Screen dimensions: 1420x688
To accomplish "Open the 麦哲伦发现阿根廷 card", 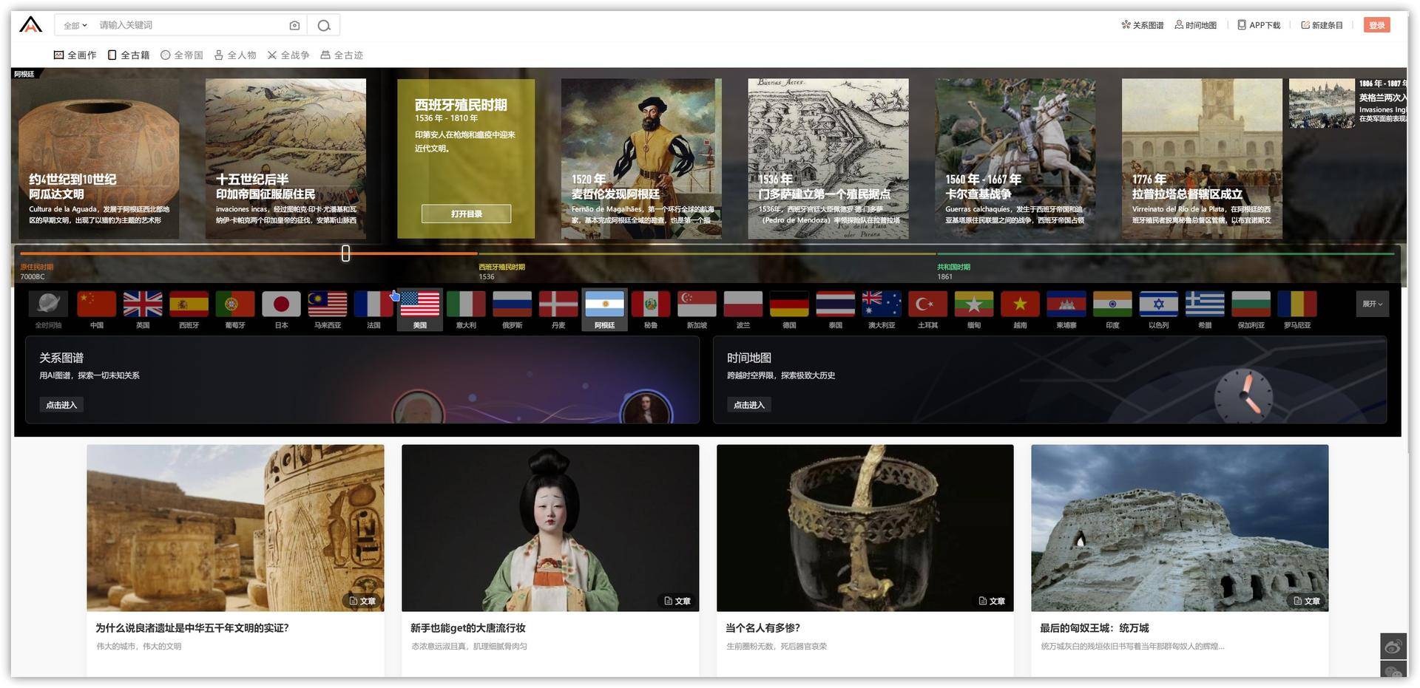I will pos(641,159).
